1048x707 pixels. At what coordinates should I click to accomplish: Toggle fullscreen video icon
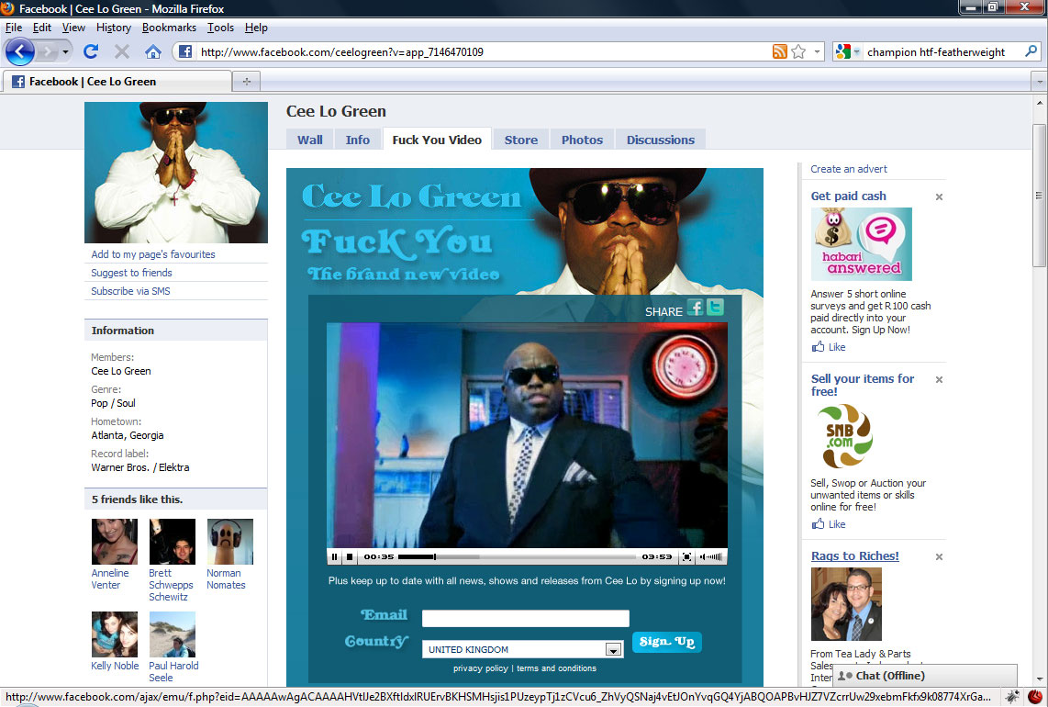tap(686, 556)
